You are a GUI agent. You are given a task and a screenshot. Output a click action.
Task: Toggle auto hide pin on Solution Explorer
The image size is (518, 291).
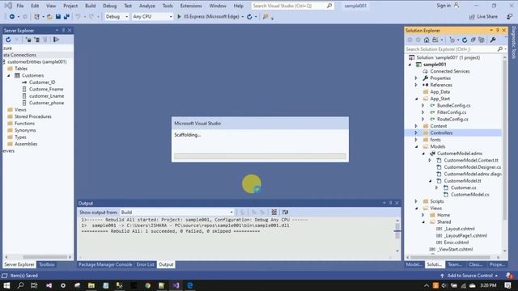point(498,31)
